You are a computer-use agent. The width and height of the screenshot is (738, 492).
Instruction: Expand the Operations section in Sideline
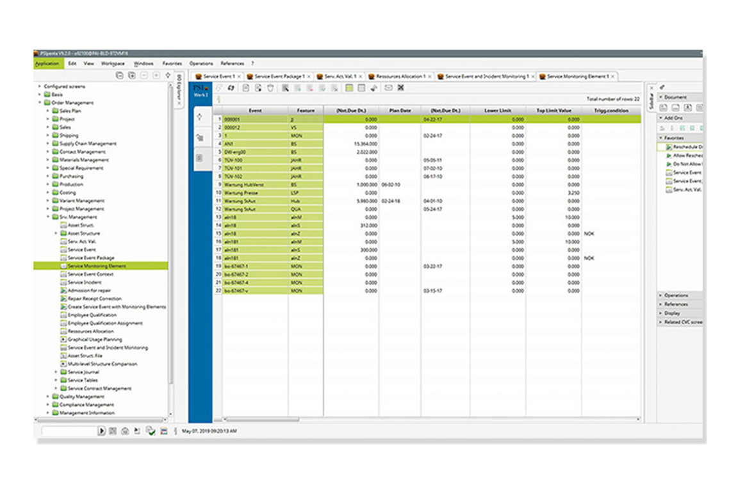(661, 295)
